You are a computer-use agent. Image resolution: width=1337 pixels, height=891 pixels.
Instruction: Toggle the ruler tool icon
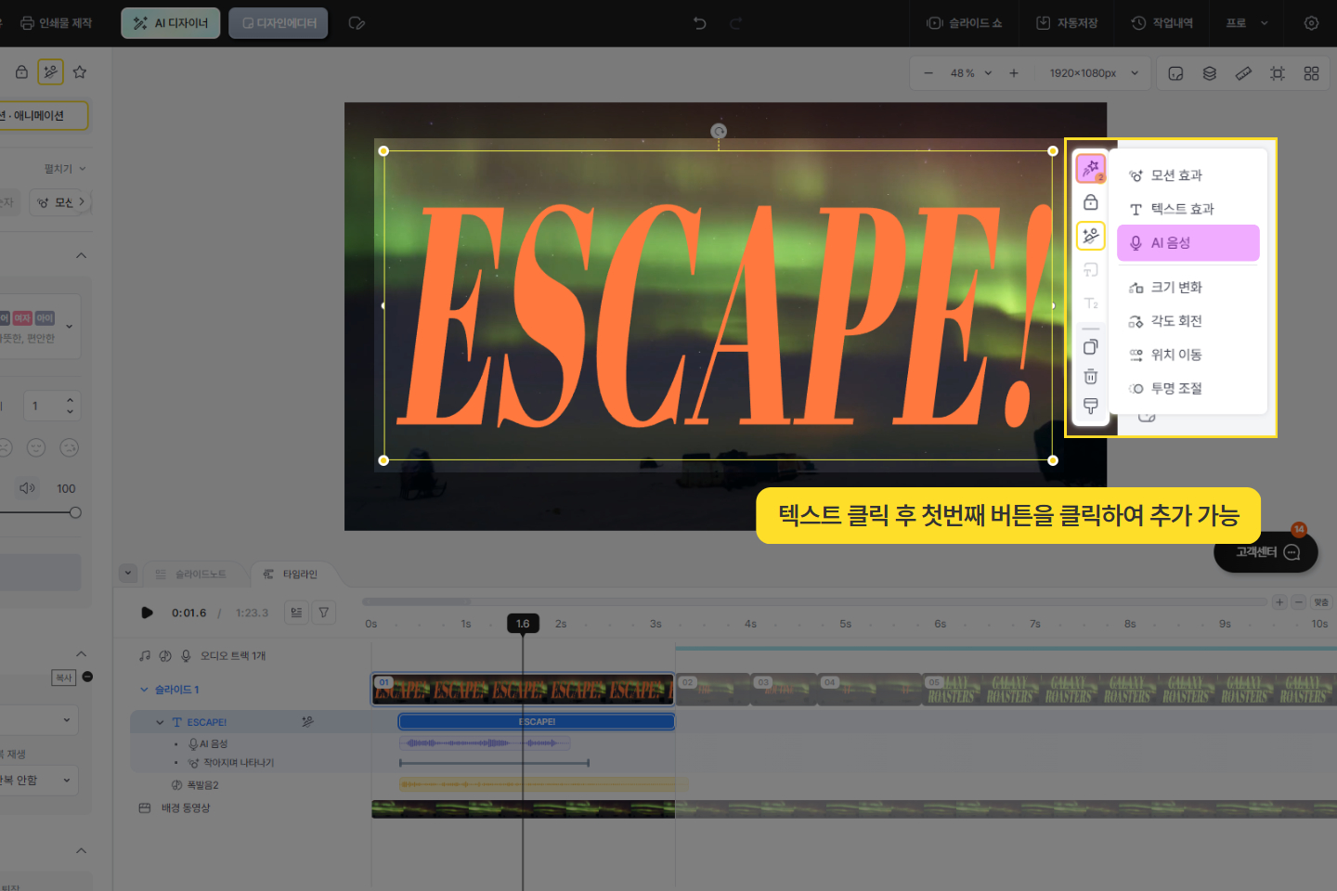(1243, 73)
